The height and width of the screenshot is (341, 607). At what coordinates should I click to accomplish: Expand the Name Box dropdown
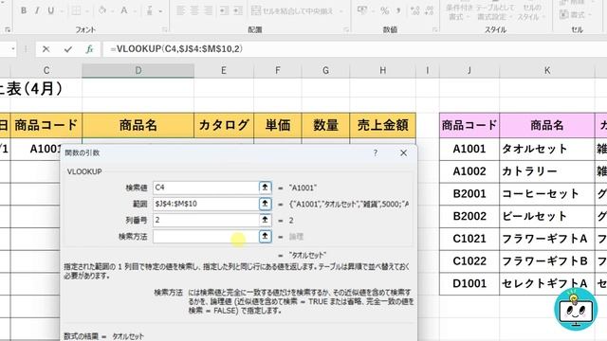pyautogui.click(x=12, y=49)
